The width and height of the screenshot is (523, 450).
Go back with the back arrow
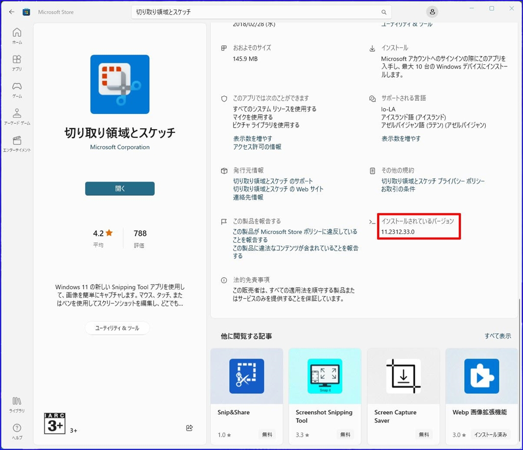coord(12,12)
